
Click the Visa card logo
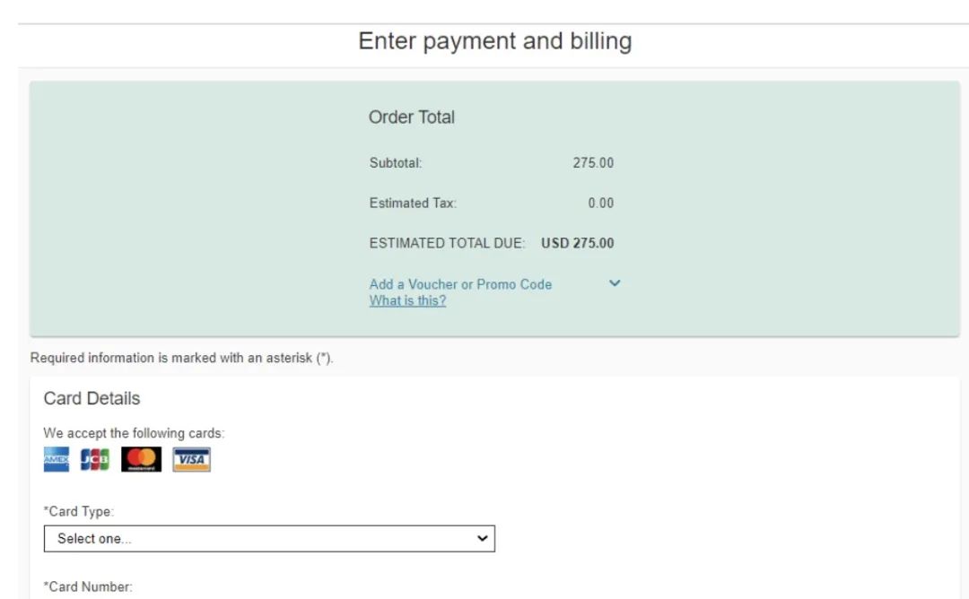tap(192, 459)
